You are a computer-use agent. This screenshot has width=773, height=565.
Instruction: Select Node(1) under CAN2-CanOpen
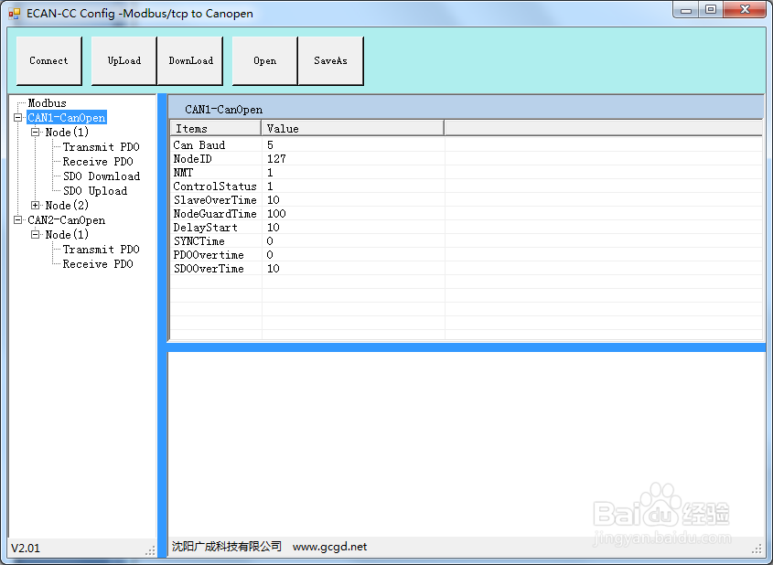[67, 234]
